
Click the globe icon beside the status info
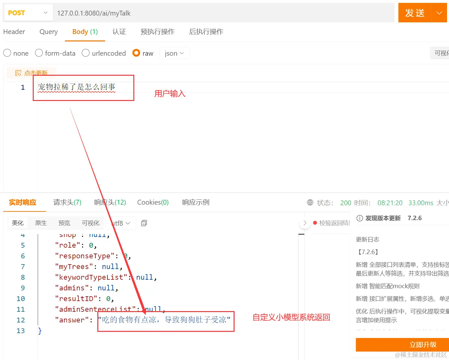click(309, 203)
